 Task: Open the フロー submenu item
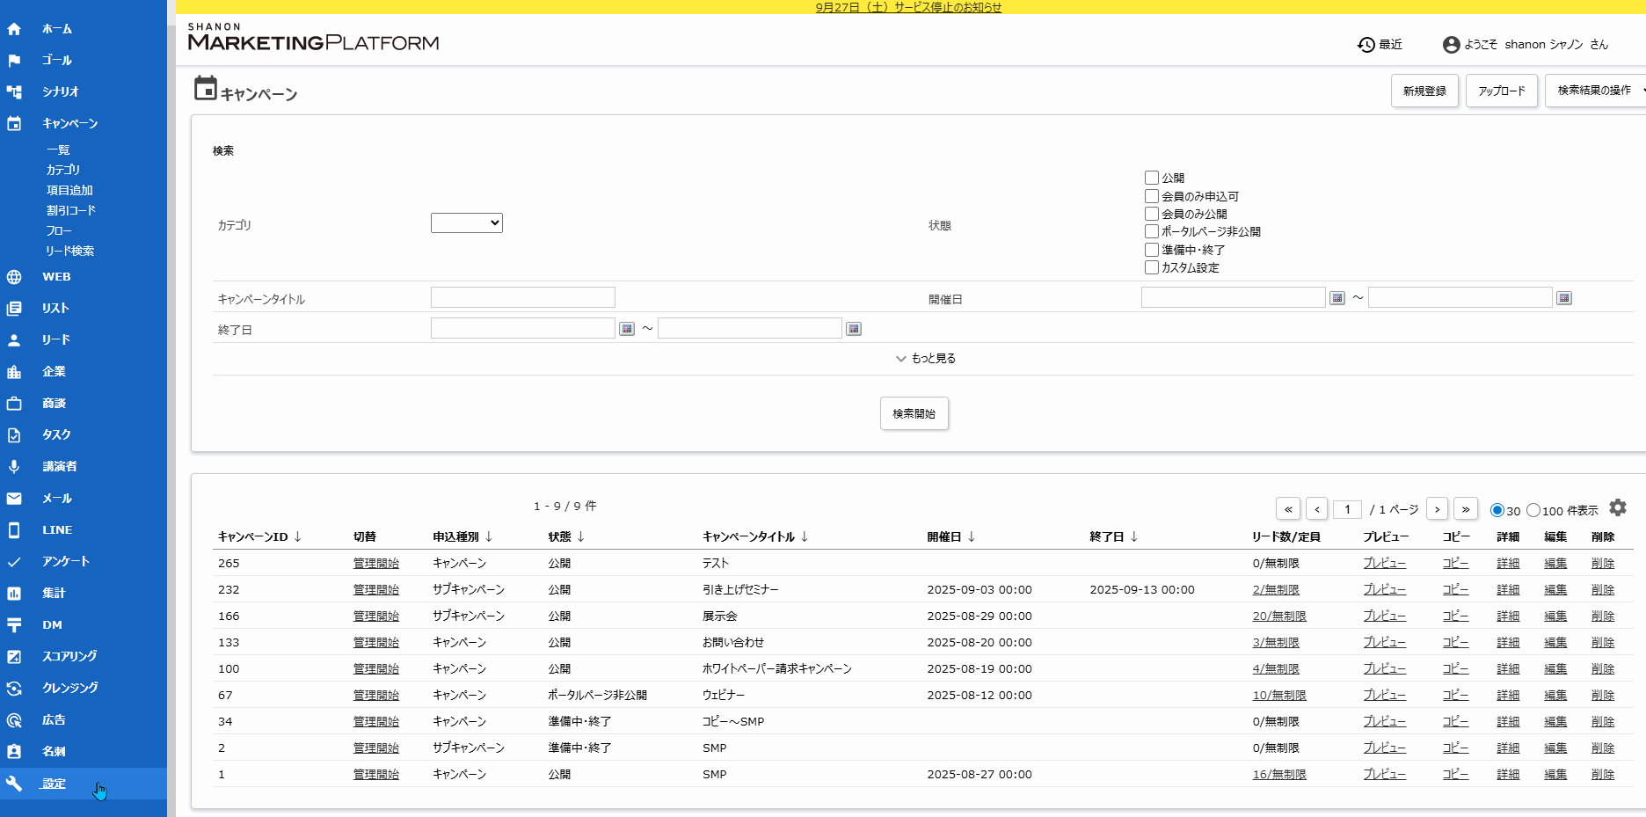point(59,231)
